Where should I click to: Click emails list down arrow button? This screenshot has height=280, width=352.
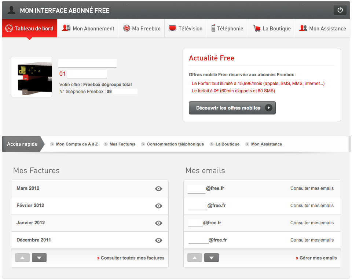click(212, 258)
